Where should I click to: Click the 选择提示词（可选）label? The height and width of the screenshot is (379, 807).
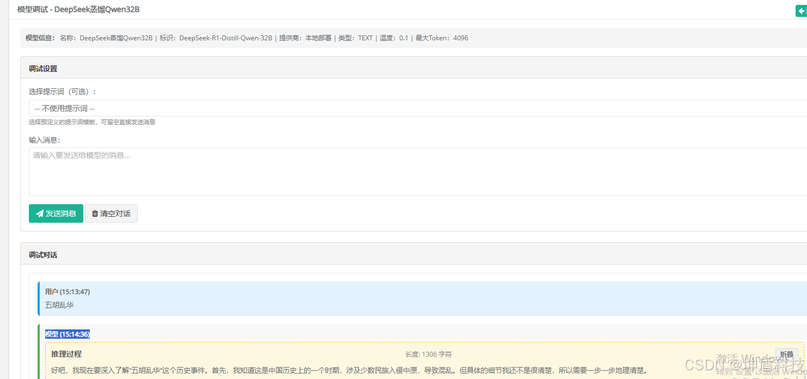pos(63,91)
